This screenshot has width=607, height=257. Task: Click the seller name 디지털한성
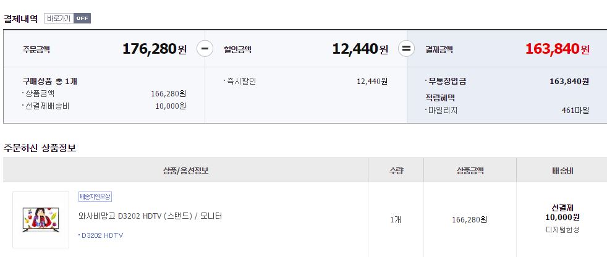tap(562, 230)
